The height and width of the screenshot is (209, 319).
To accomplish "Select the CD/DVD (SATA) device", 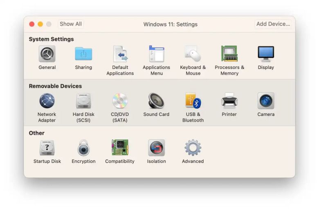I will (x=120, y=101).
